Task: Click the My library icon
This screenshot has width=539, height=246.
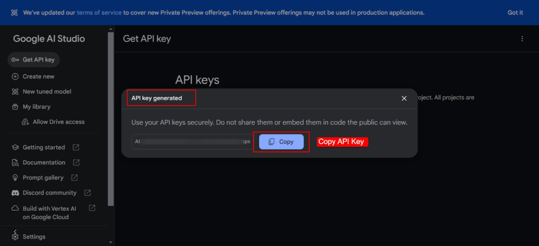Action: click(15, 107)
